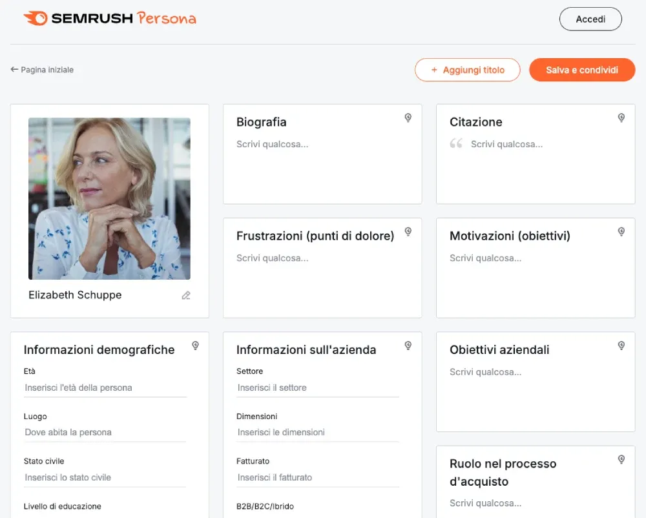Click the Accedi button

pos(590,19)
